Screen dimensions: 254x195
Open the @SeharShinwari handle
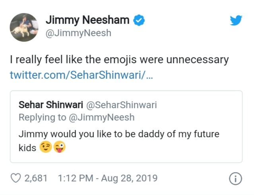click(x=121, y=105)
